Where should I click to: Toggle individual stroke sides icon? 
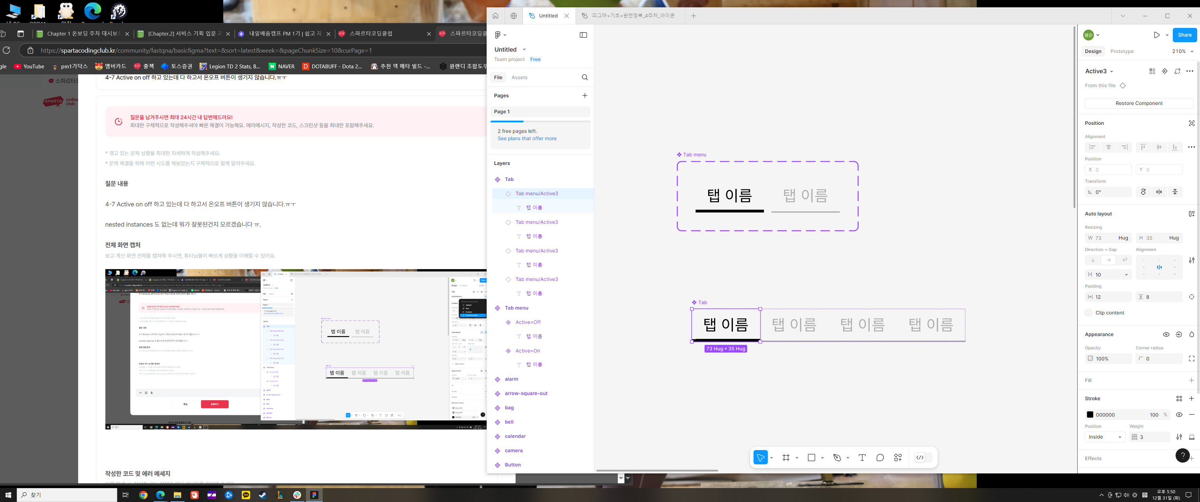point(1192,437)
